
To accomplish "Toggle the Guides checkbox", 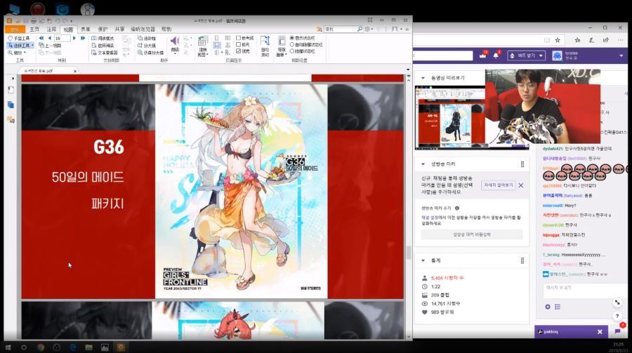I will [x=243, y=39].
